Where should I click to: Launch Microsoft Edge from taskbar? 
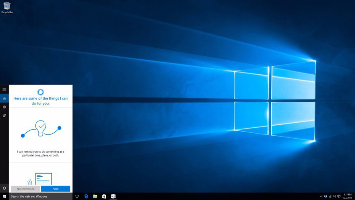(x=86, y=196)
